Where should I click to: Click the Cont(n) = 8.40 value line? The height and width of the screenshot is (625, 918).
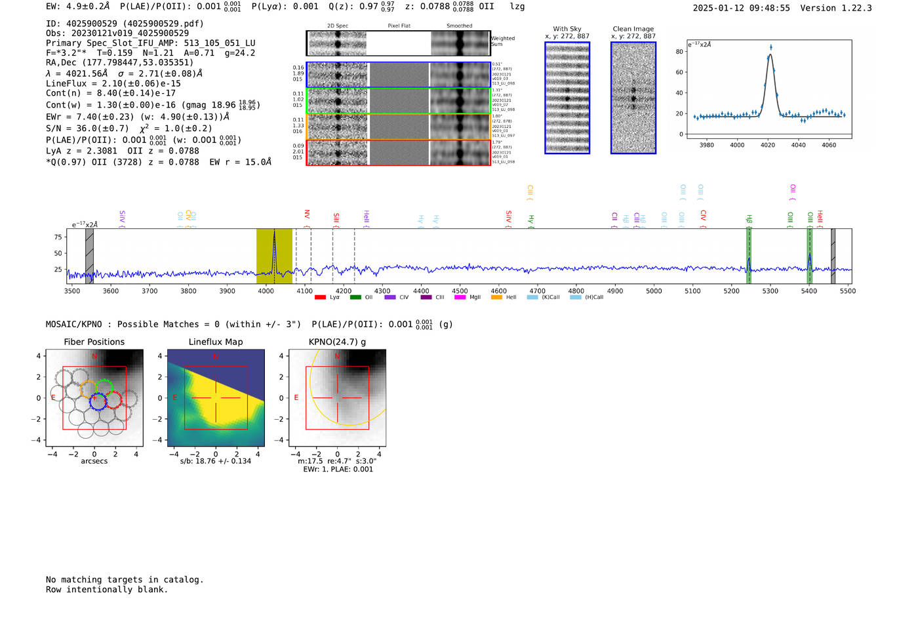111,93
